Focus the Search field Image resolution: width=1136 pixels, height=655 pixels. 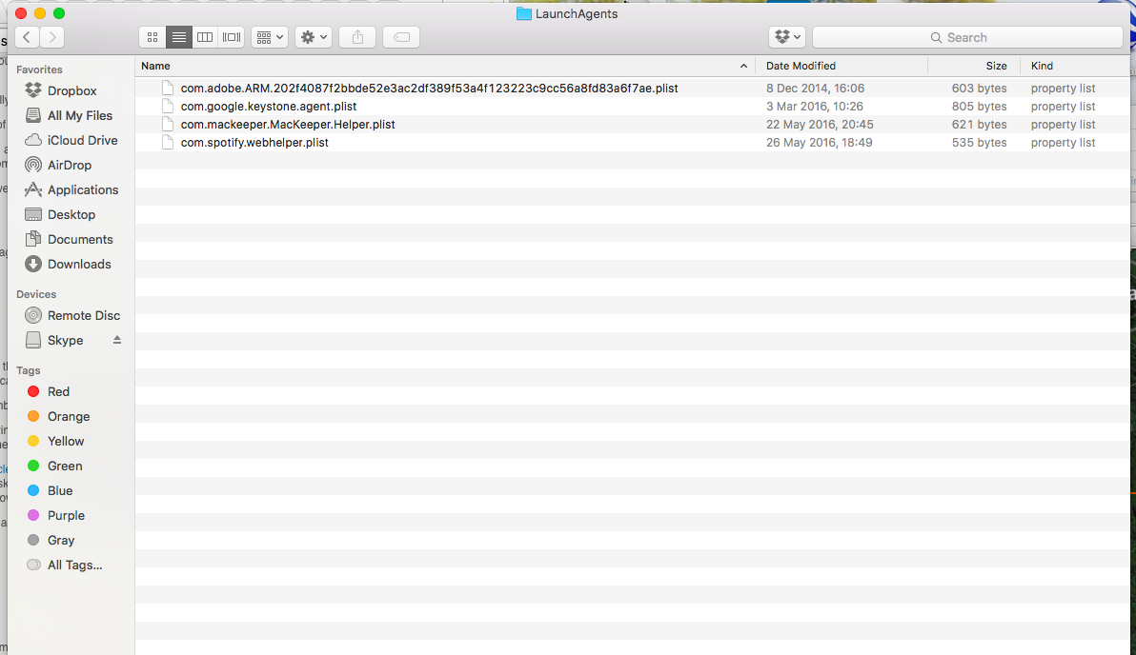pyautogui.click(x=967, y=37)
